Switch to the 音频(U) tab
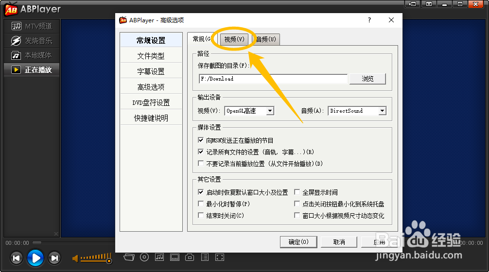 click(x=266, y=39)
